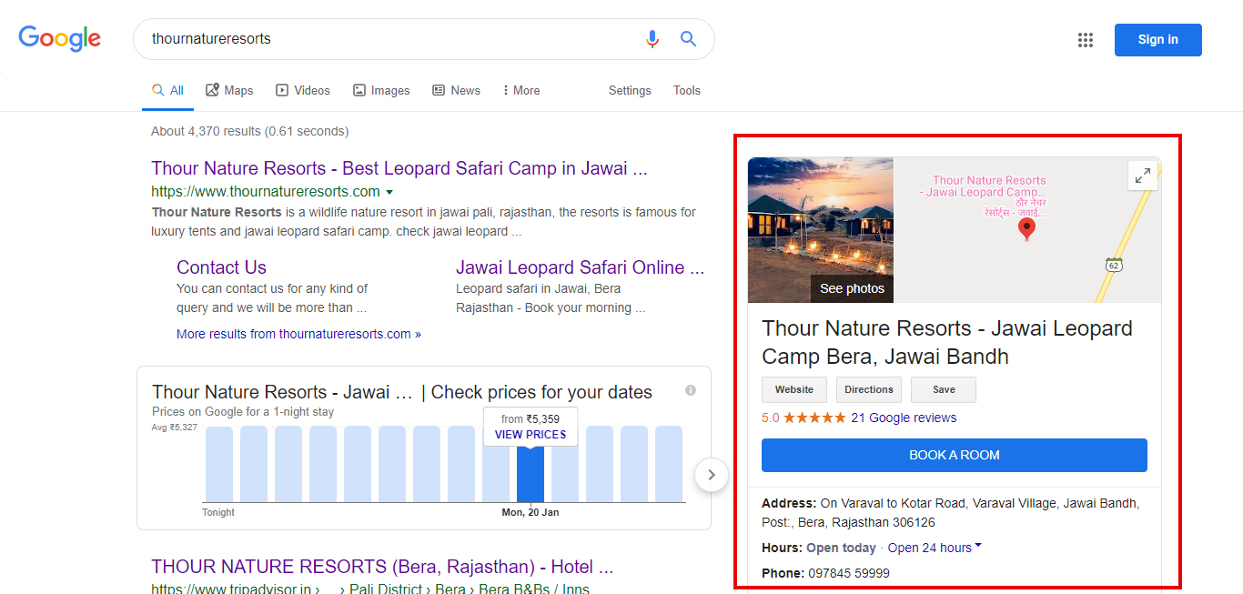Expand the map in the knowledge panel
This screenshot has width=1243, height=594.
(1143, 176)
